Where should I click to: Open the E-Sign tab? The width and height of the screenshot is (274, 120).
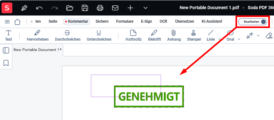click(x=146, y=21)
